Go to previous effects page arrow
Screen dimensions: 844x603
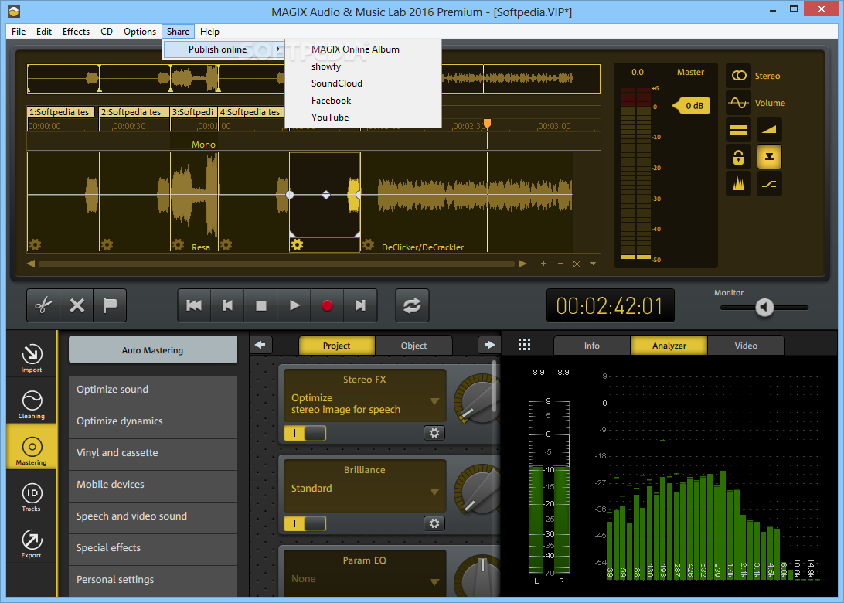point(260,345)
